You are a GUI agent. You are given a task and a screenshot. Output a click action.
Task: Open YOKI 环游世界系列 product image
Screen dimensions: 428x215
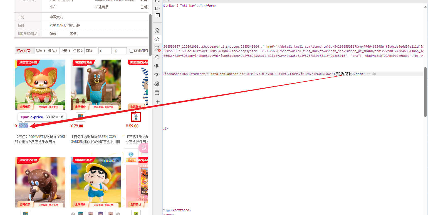click(40, 85)
